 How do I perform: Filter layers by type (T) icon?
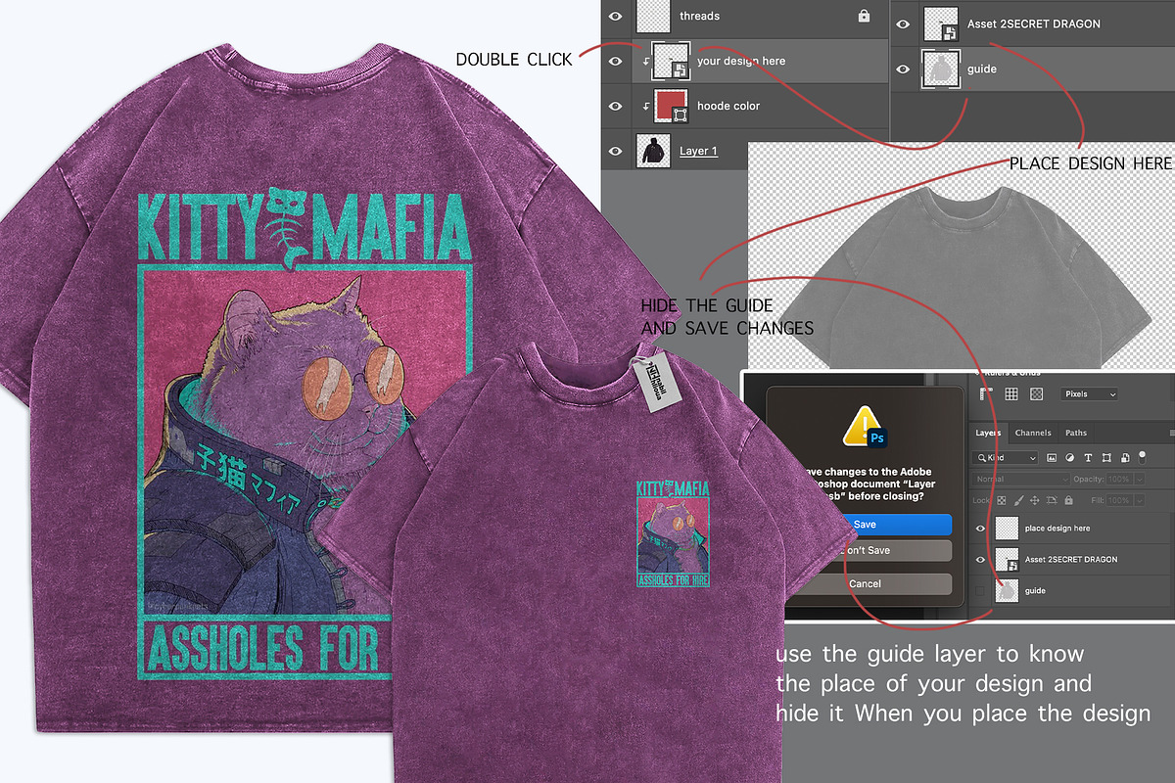click(x=1088, y=457)
